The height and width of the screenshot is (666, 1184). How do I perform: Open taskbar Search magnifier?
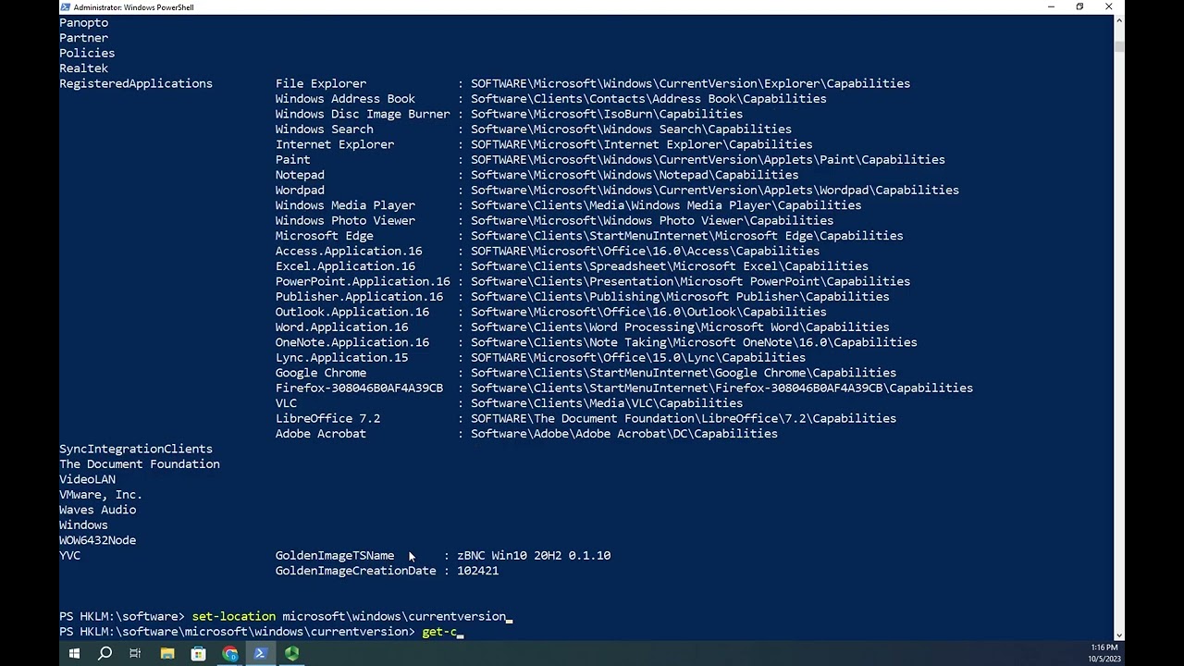click(105, 653)
